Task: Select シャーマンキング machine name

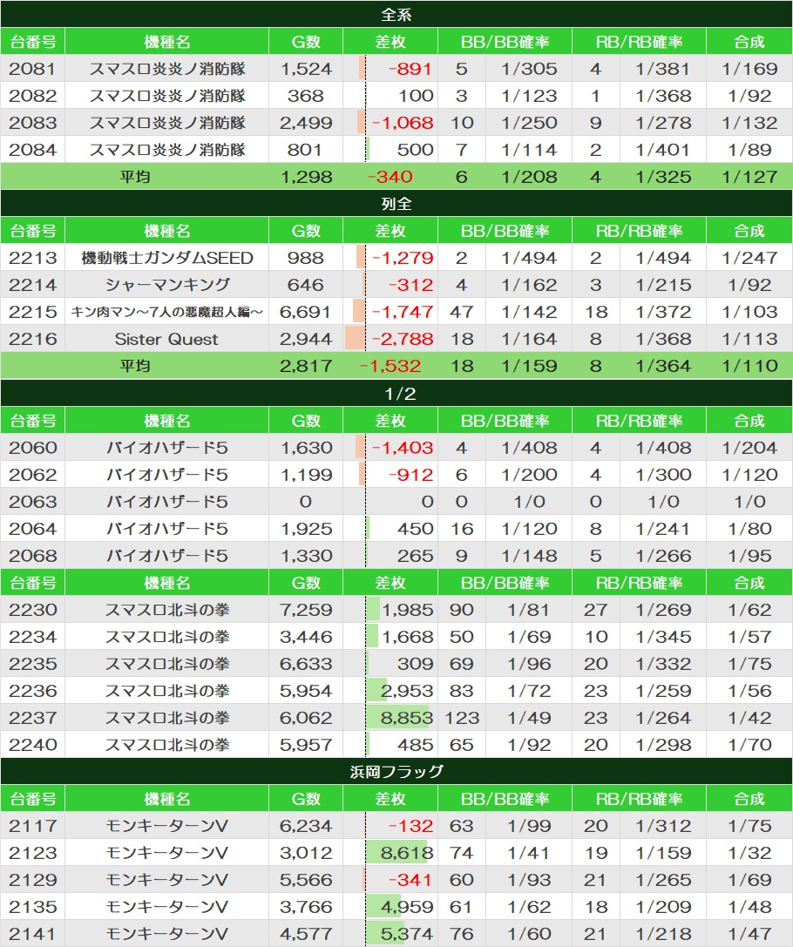Action: pyautogui.click(x=167, y=285)
